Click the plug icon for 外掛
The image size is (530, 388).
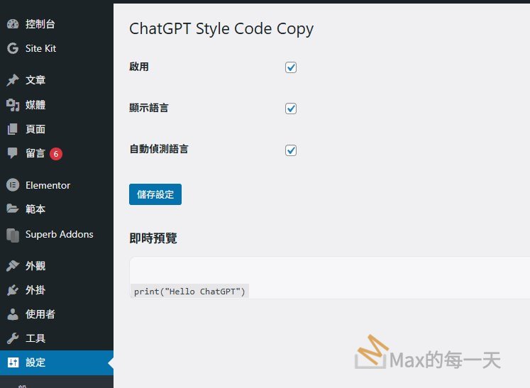[12, 290]
